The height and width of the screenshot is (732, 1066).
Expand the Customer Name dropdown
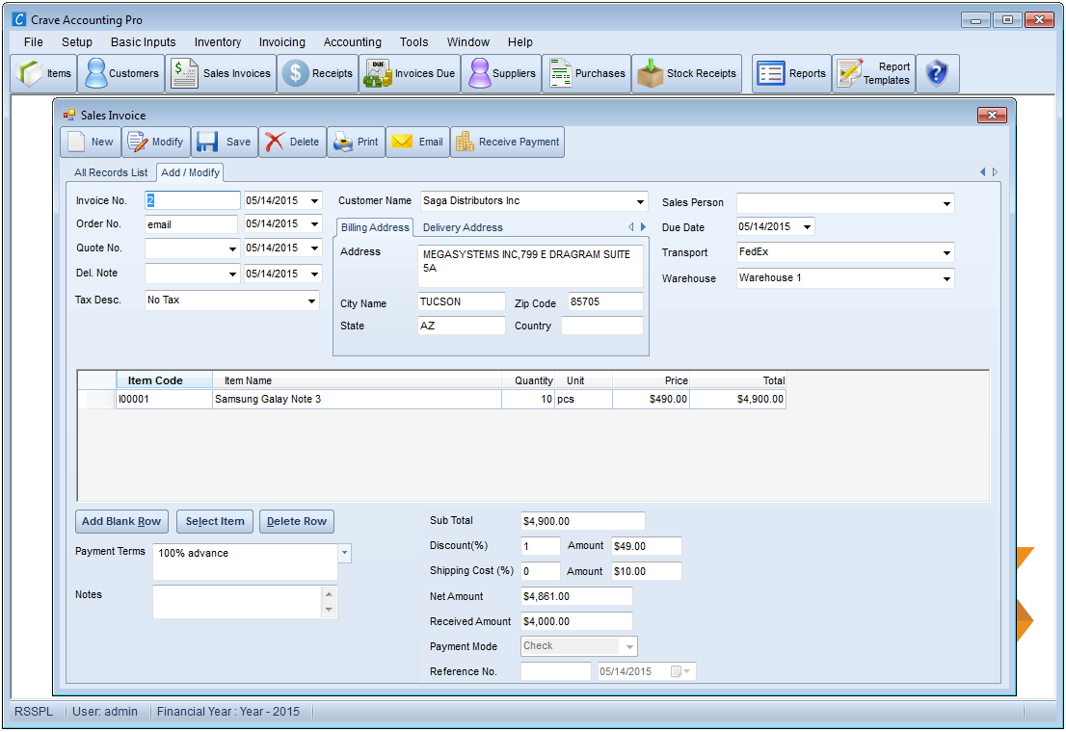640,202
